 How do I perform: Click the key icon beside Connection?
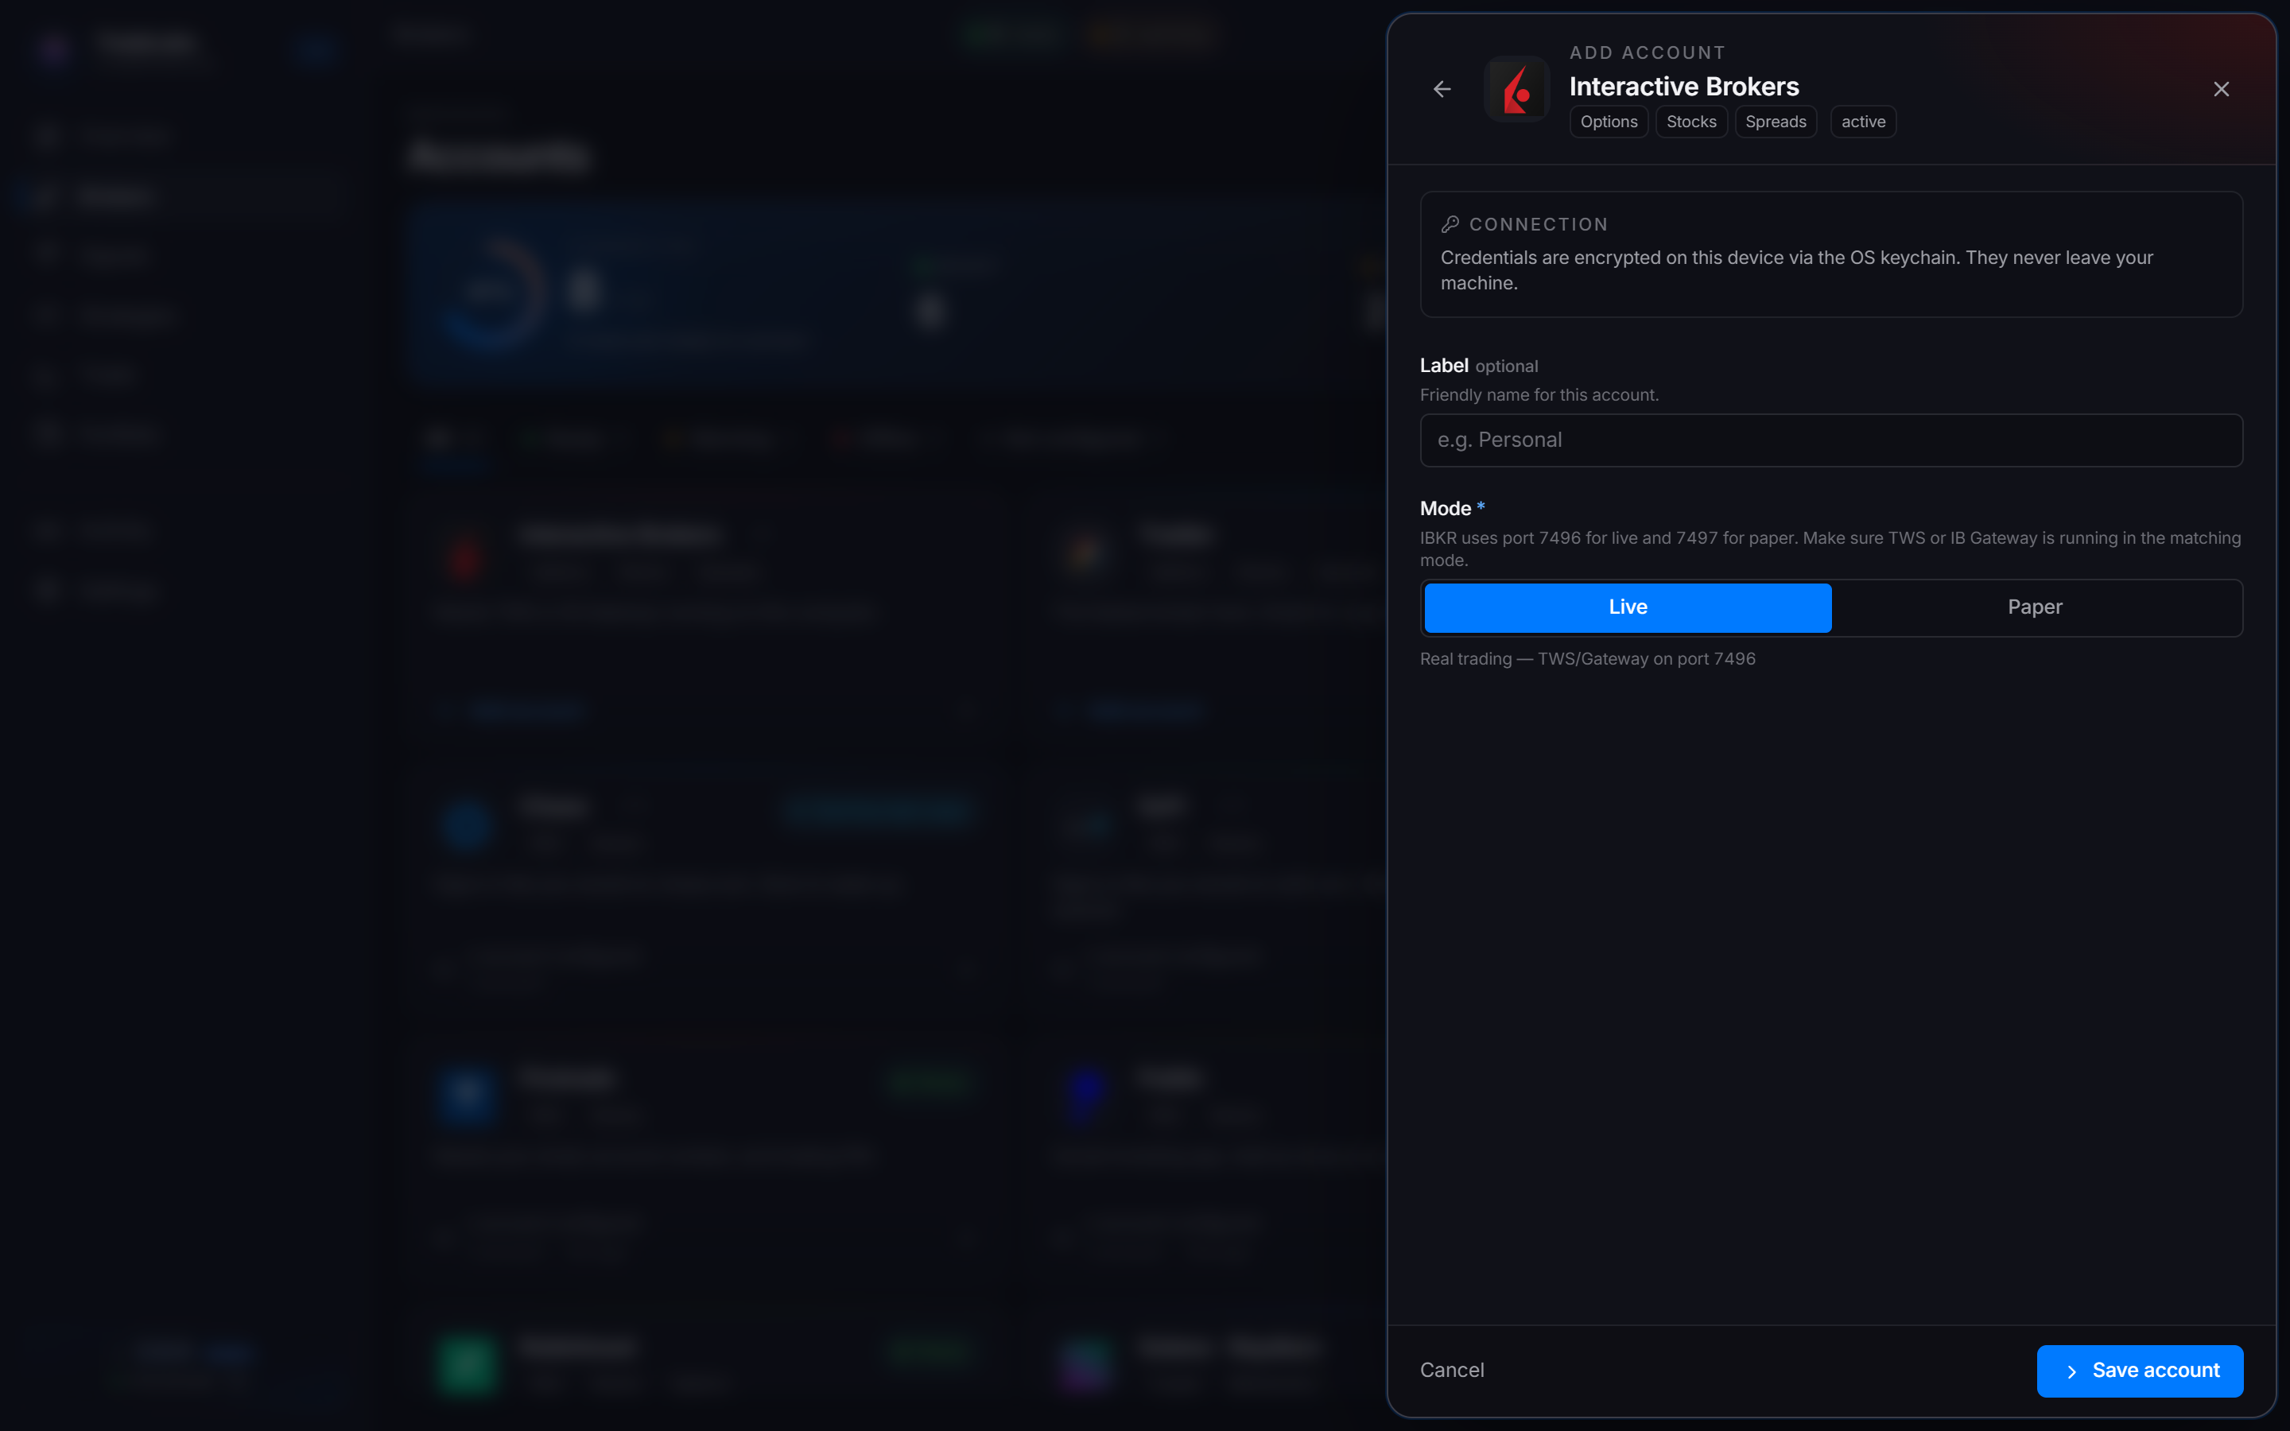point(1450,224)
